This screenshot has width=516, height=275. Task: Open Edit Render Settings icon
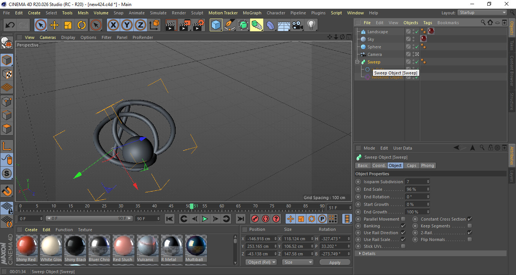click(x=199, y=25)
